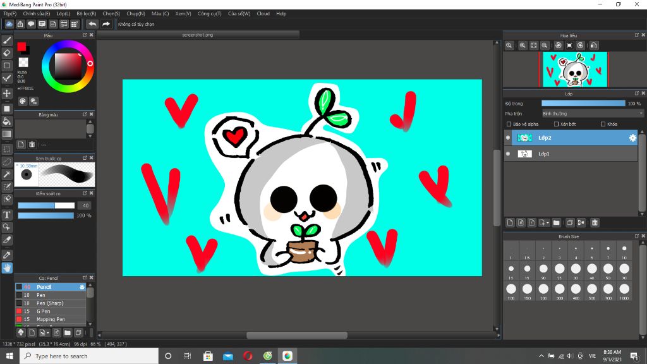
Task: Zoom in on the navigator panel
Action: pos(523,45)
